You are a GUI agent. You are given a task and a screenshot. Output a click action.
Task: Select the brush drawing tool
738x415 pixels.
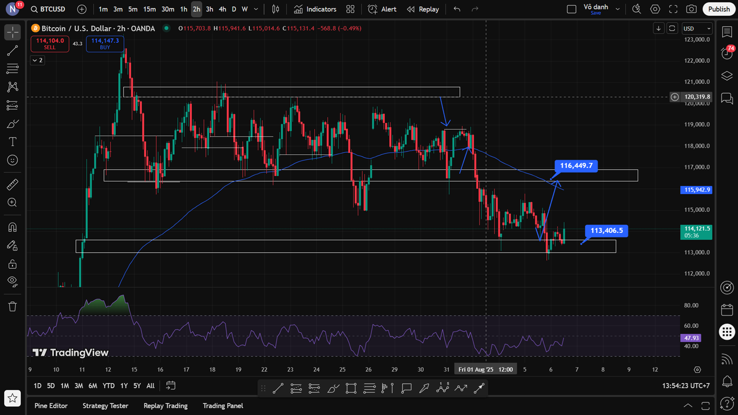12,124
